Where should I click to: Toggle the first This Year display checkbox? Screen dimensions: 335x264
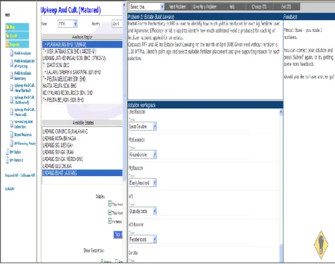pos(110,203)
